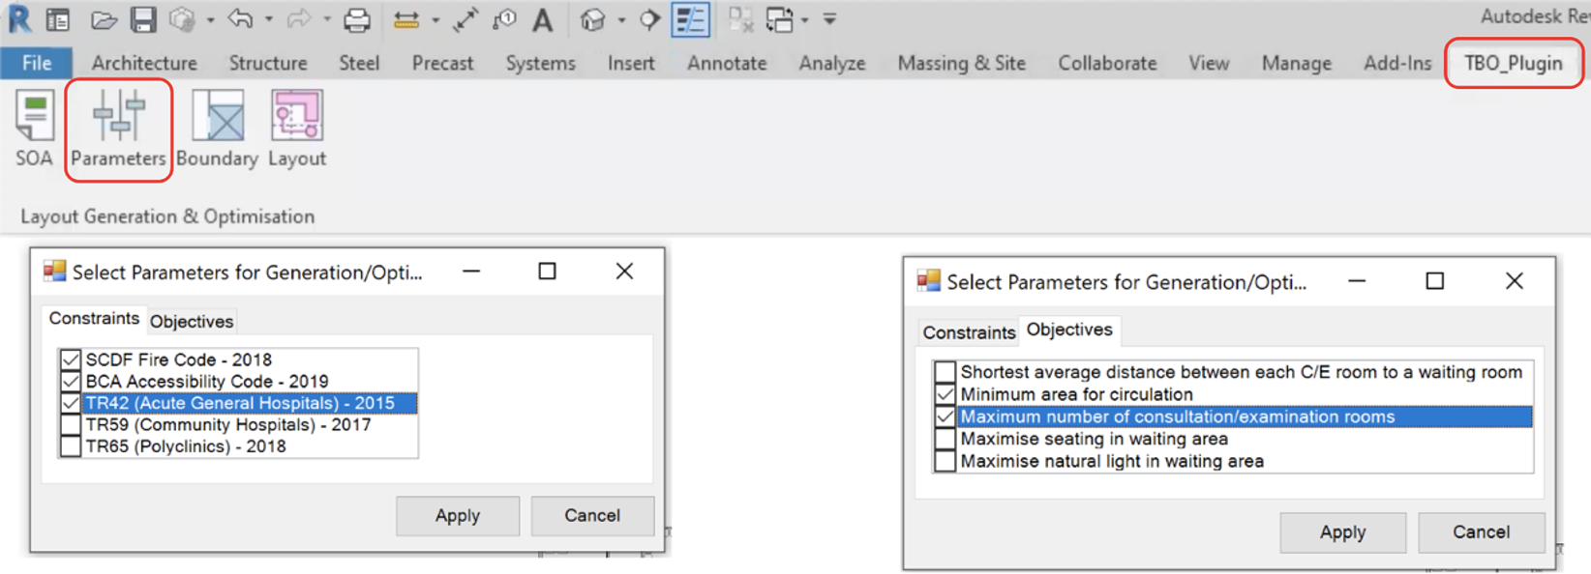Click Apply in the Objectives dialog
This screenshot has height=574, width=1591.
pos(1342,532)
